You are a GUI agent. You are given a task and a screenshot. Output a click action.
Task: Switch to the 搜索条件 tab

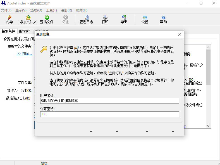9,31
